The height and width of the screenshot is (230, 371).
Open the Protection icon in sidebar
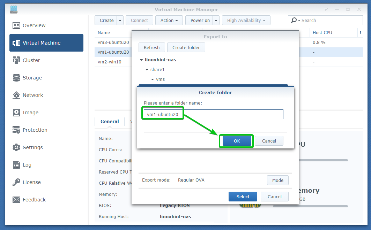click(x=16, y=130)
